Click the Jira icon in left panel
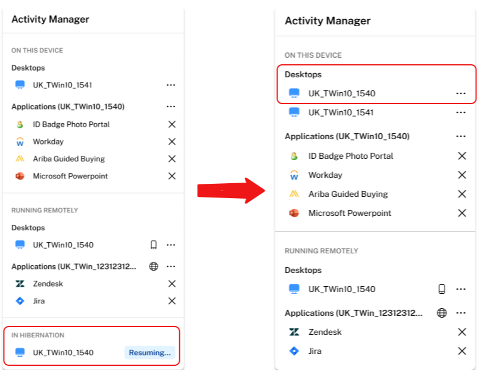Image resolution: width=477 pixels, height=370 pixels. point(20,301)
